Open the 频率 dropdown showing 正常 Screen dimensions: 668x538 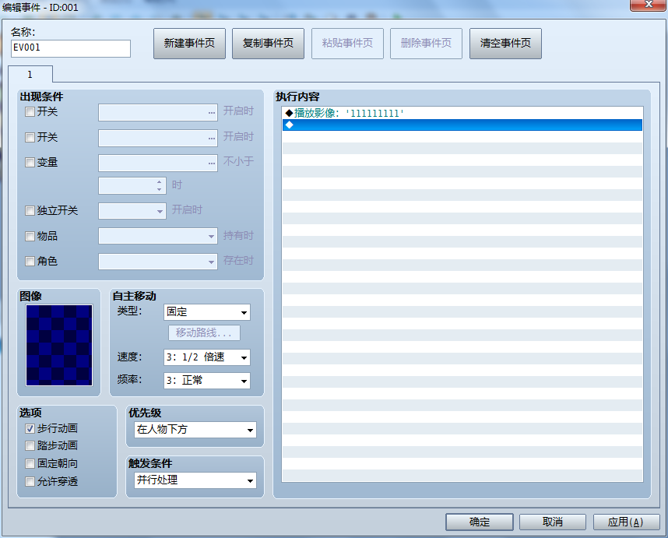(x=207, y=381)
